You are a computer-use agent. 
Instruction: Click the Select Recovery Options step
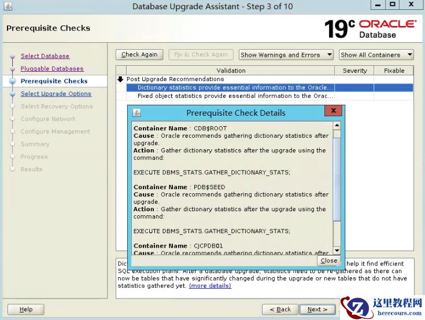tap(57, 106)
